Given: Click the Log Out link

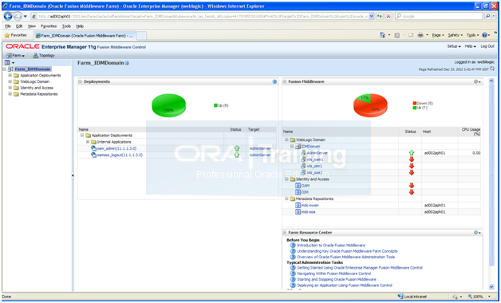Looking at the screenshot, I should (x=487, y=46).
